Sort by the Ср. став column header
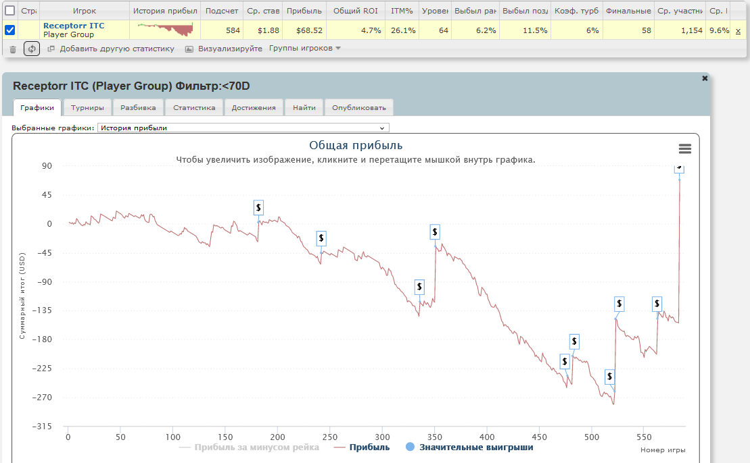This screenshot has height=463, width=750. pos(263,11)
